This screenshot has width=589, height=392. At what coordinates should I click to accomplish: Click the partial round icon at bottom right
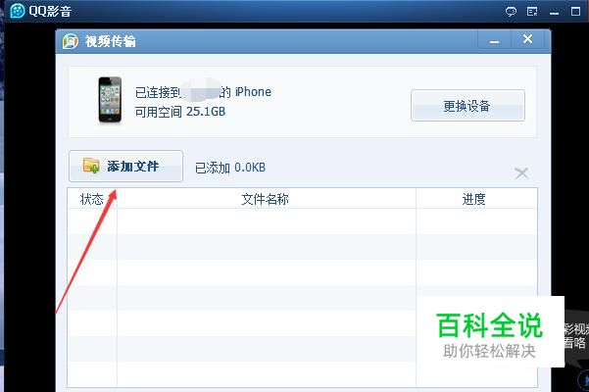tap(584, 379)
